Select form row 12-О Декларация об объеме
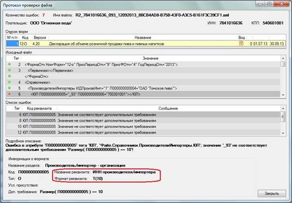This screenshot has width=292, height=203. pos(146,44)
